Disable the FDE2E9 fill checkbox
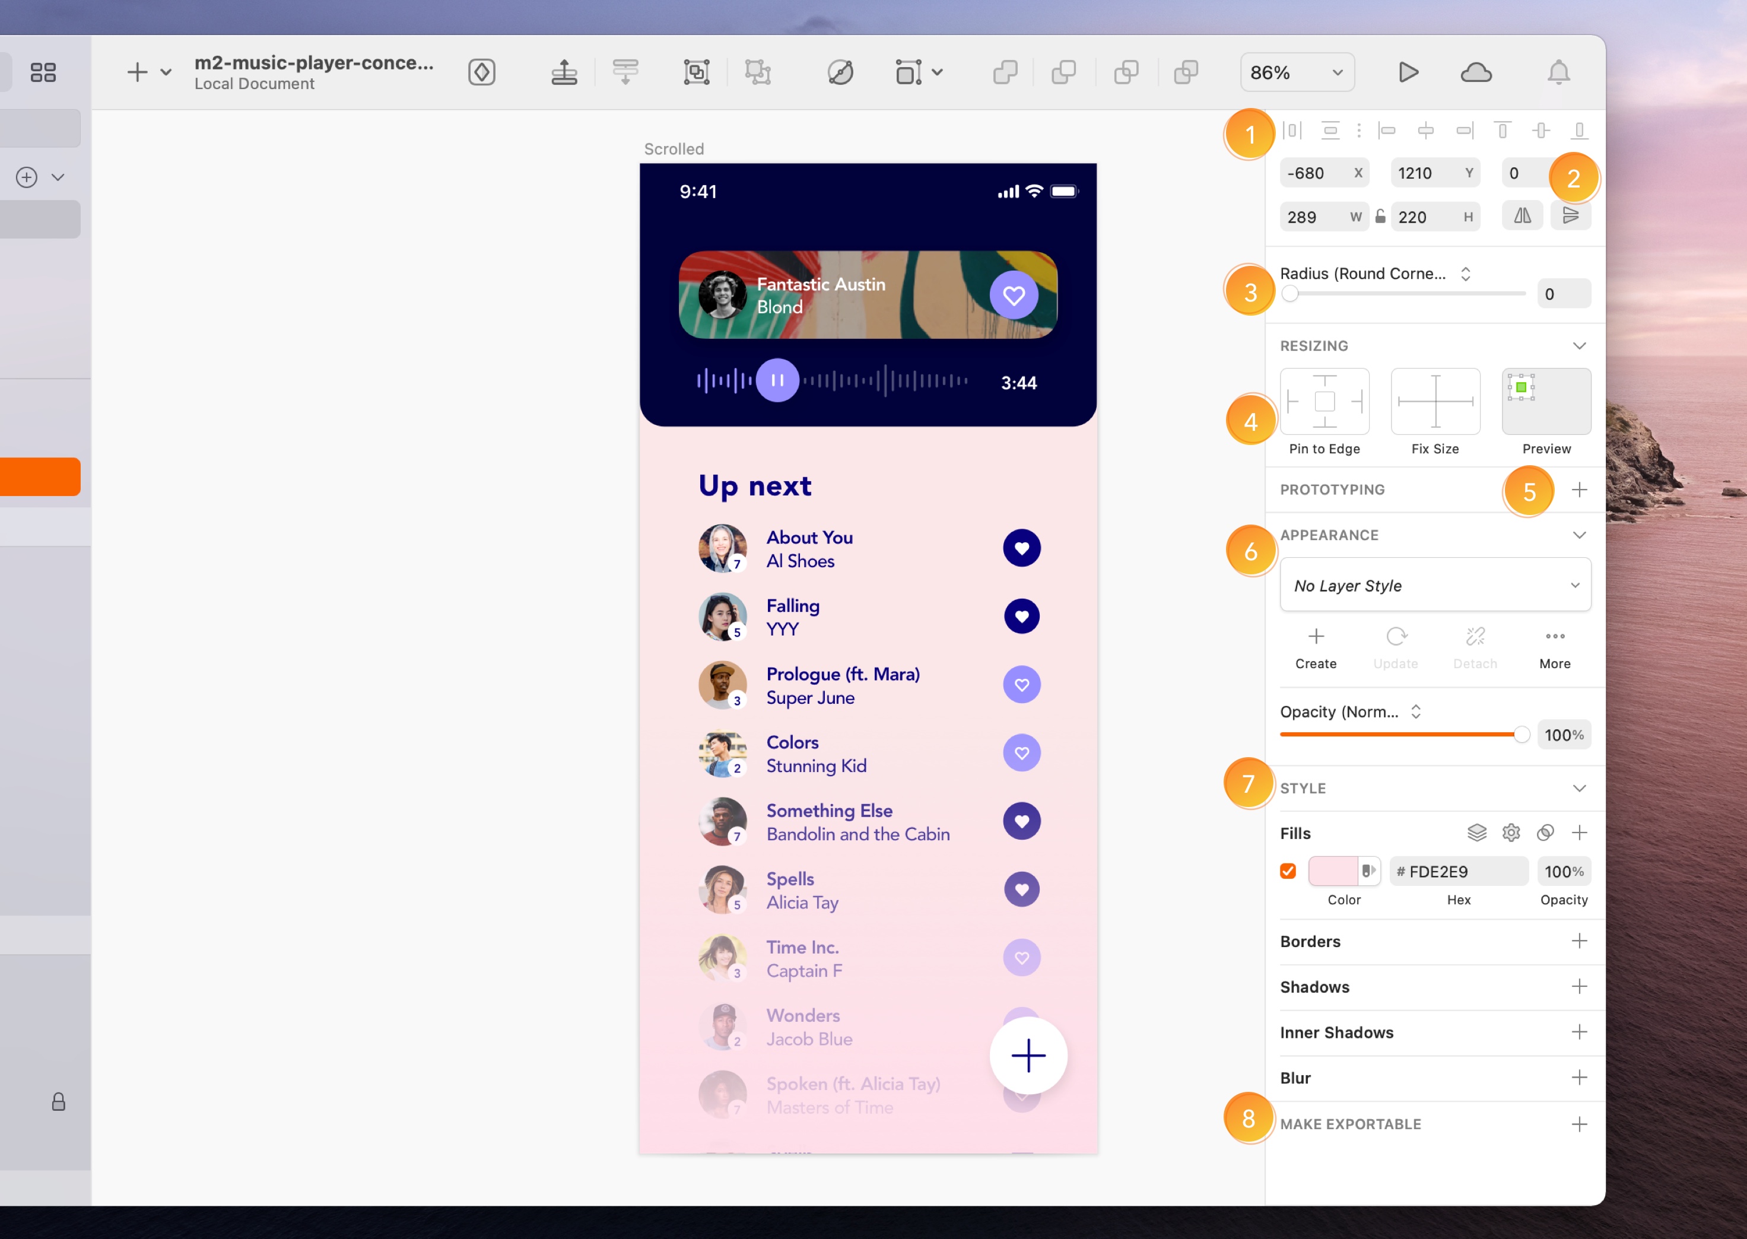The image size is (1747, 1239). click(x=1288, y=871)
